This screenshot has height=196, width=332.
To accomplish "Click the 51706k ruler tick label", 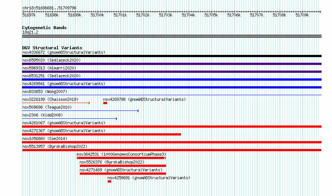I will [234, 15].
